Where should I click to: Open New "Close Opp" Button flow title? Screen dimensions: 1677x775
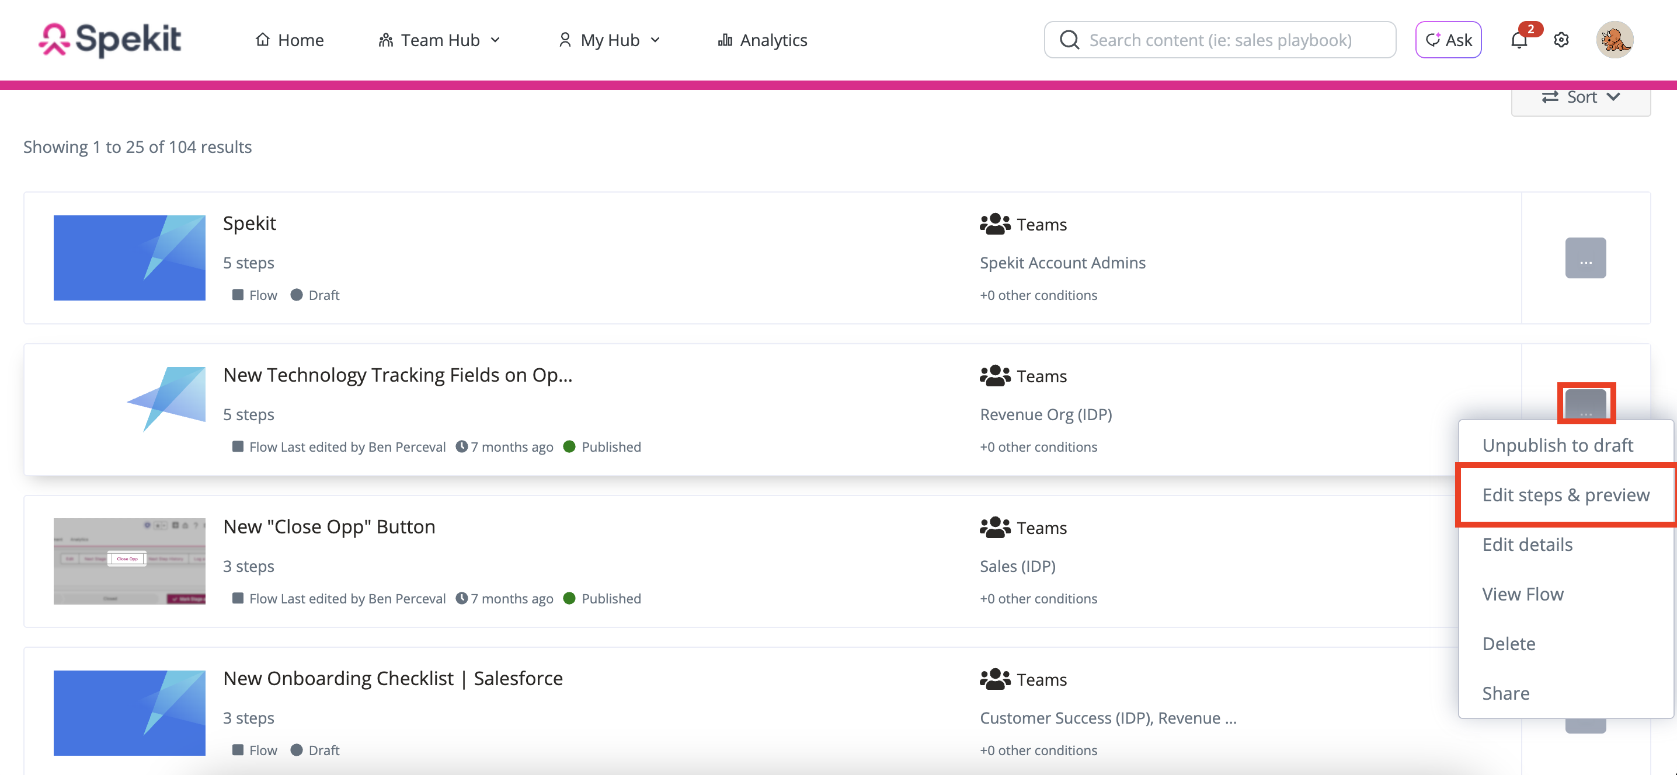pos(329,526)
